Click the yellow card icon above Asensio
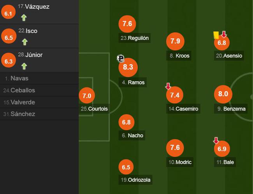This screenshot has width=253, height=194. tap(216, 35)
